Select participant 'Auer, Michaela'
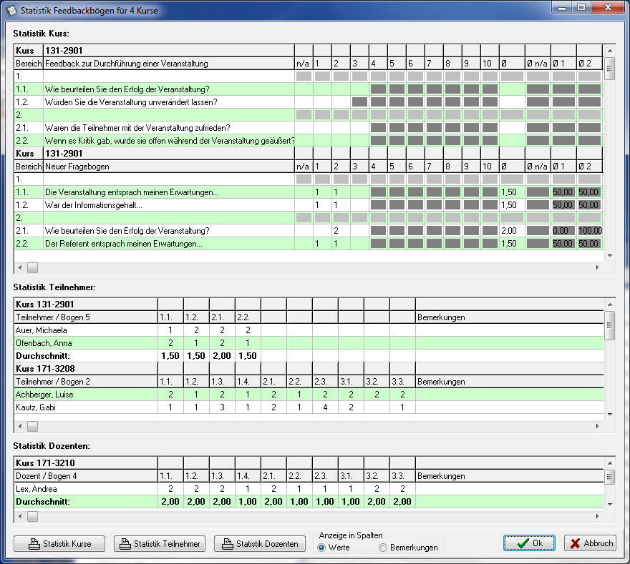 (x=309, y=330)
